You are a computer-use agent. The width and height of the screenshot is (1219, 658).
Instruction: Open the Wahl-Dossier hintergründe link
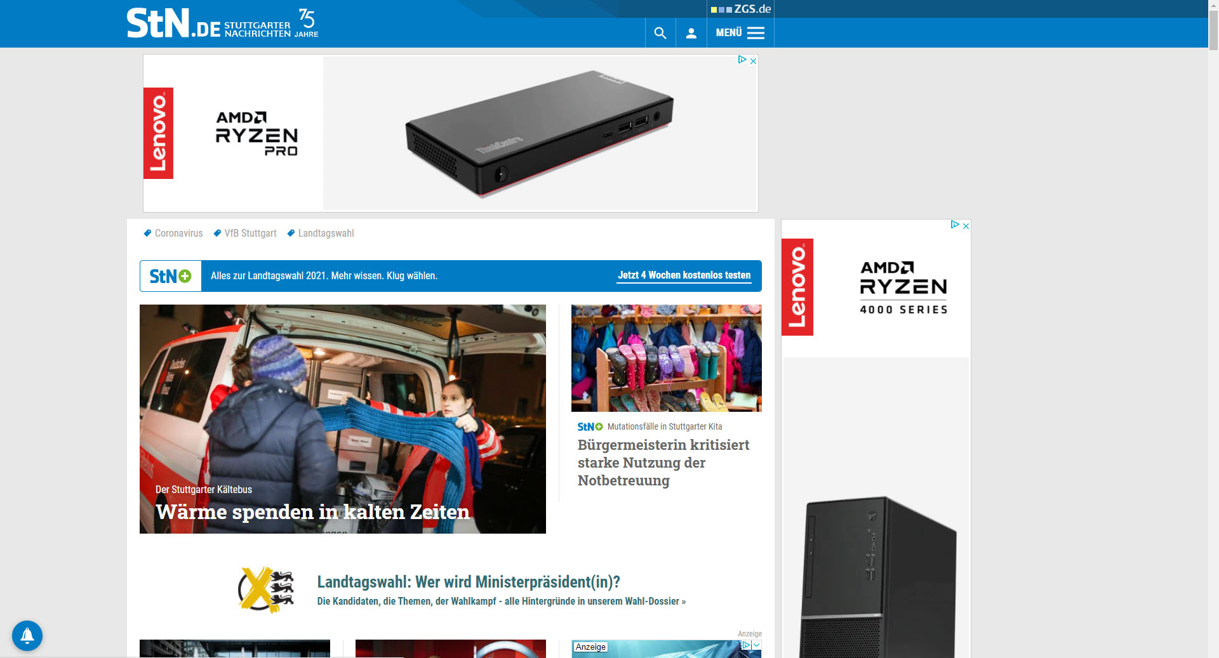tap(501, 600)
